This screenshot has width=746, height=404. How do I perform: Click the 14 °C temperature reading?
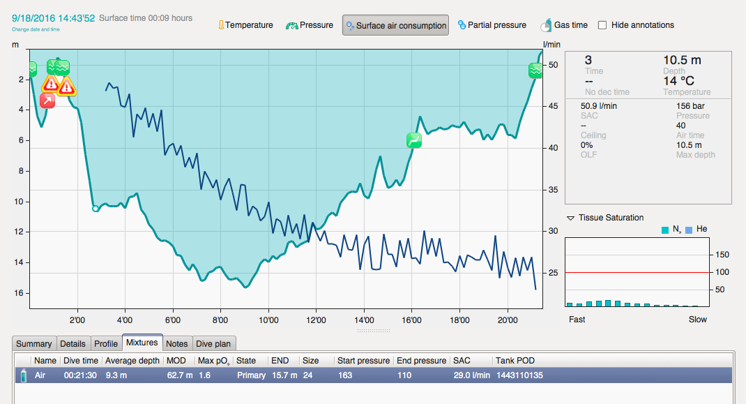(678, 81)
